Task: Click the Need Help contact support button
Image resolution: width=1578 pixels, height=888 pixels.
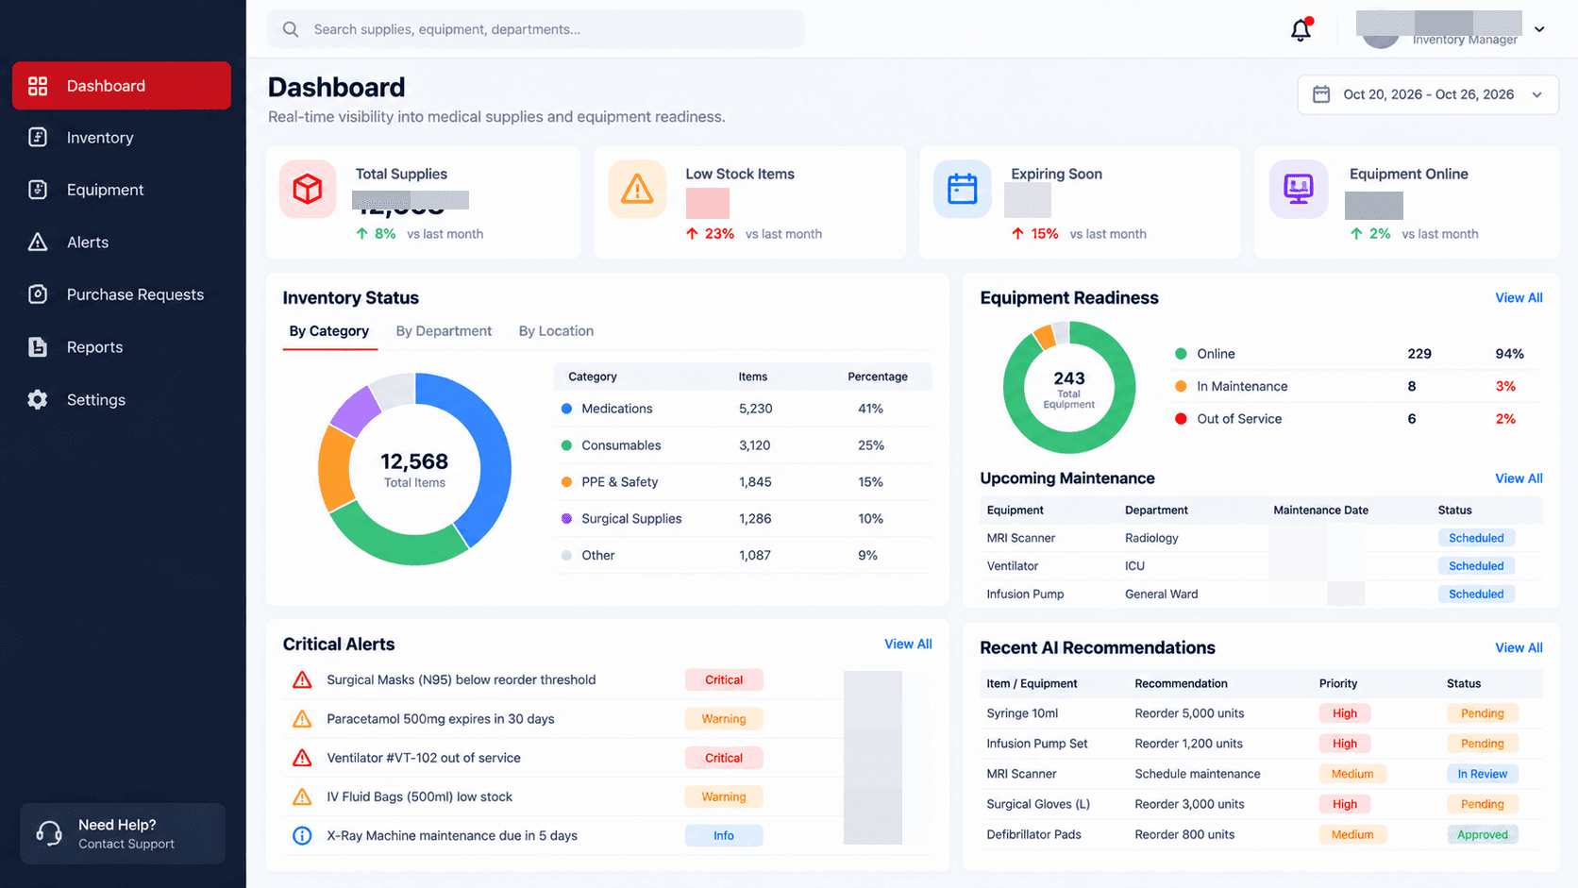Action: pos(123,833)
